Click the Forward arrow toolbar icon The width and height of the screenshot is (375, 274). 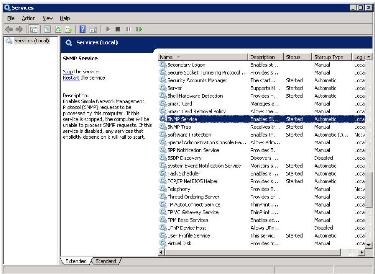coord(19,29)
